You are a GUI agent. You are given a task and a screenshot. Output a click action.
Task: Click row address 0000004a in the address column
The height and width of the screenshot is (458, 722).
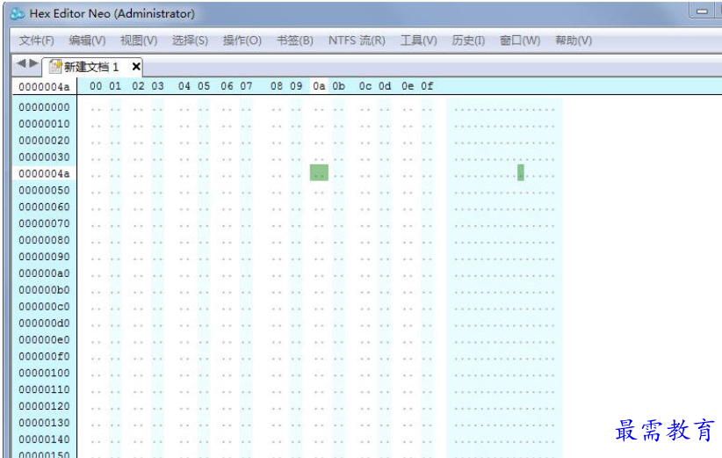(x=44, y=174)
